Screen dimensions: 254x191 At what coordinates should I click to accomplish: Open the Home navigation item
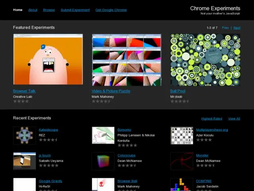[17, 10]
